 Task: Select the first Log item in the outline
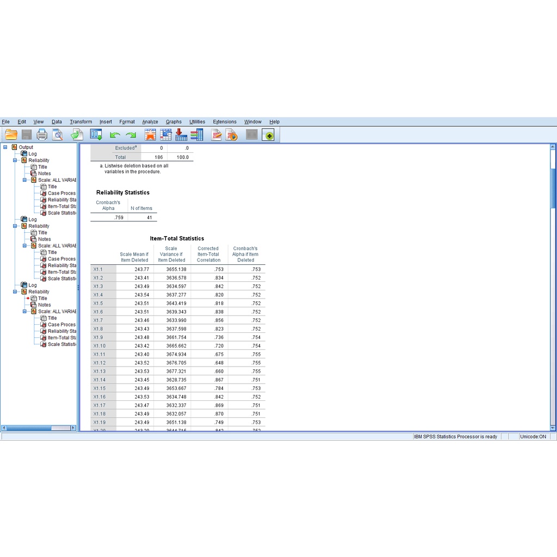[33, 154]
